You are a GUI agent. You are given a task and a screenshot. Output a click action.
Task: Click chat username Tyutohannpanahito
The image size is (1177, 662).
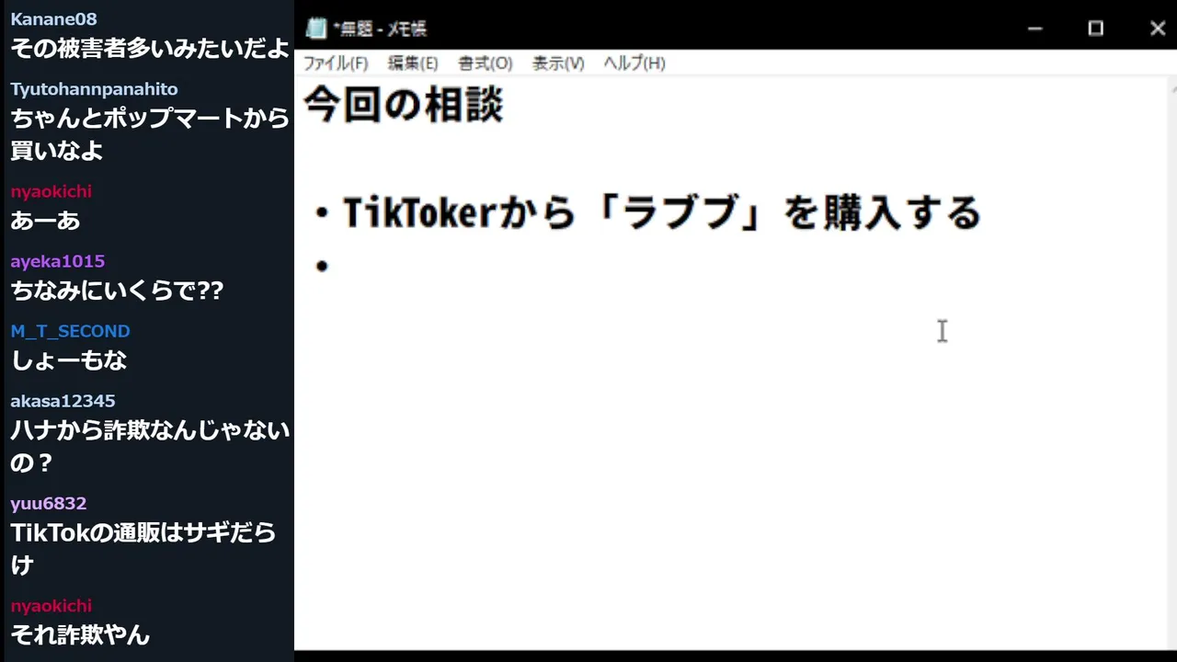(94, 89)
